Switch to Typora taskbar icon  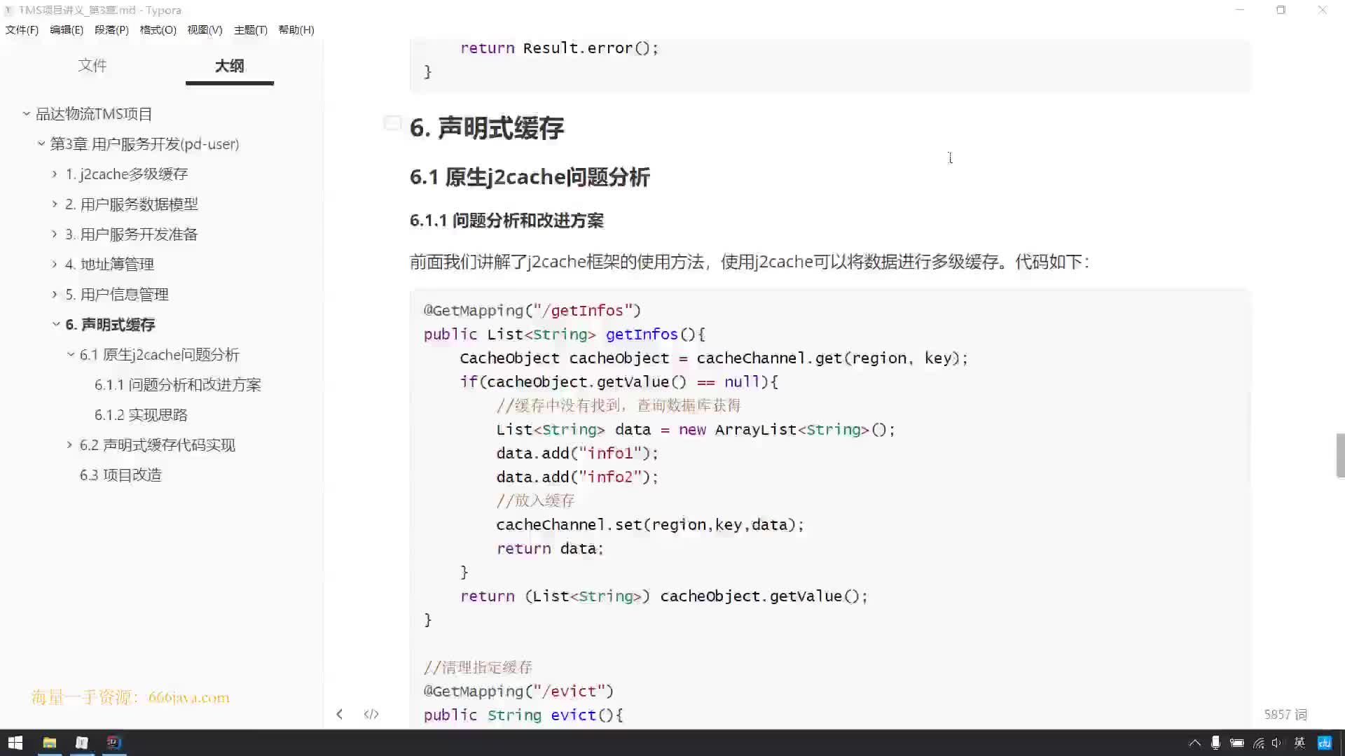coord(82,743)
